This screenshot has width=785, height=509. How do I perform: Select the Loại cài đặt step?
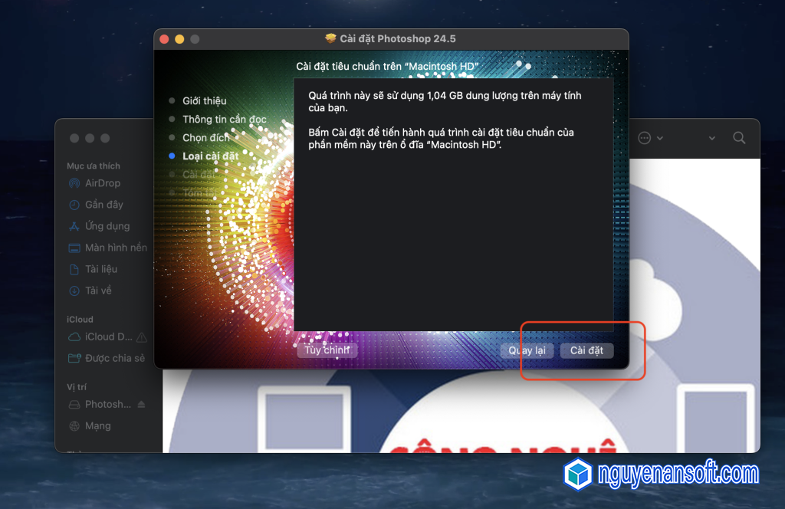210,156
